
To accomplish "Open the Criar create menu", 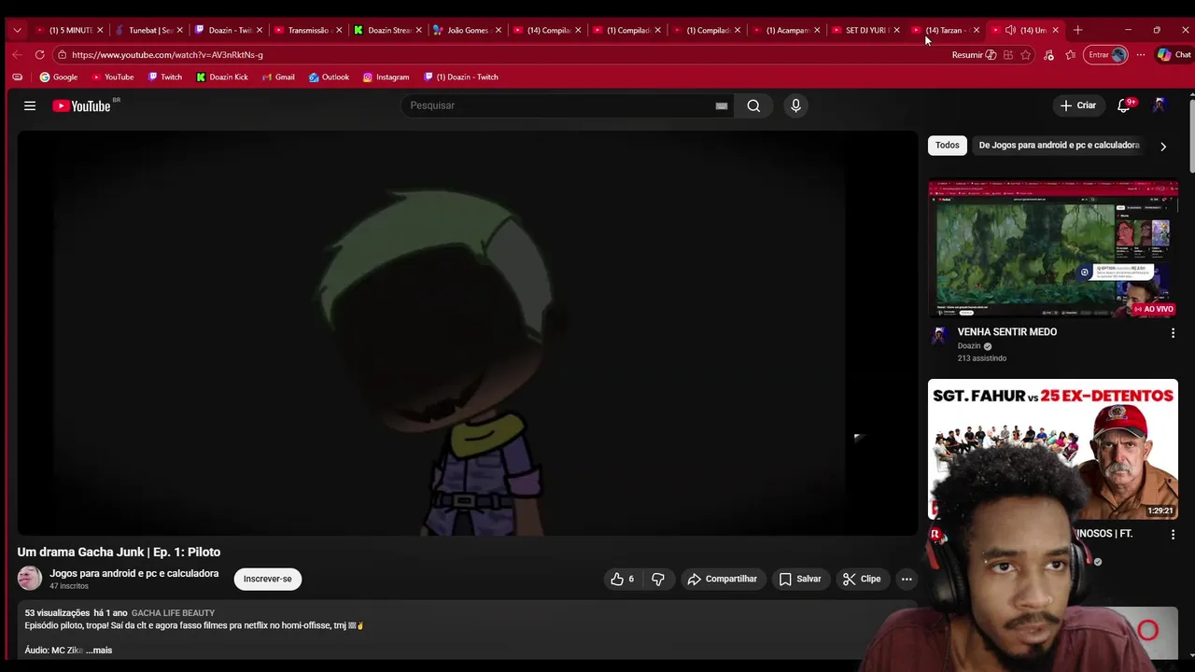I will click(1077, 105).
